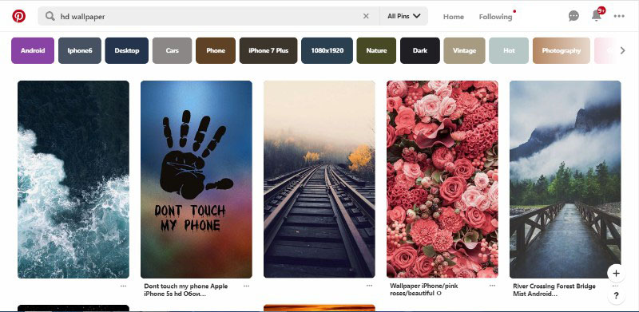Click the search magnifier icon
This screenshot has width=639, height=312.
[x=50, y=16]
